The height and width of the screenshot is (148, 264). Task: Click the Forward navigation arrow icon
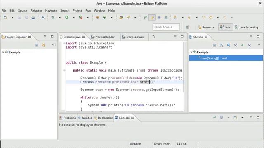pos(225,17)
